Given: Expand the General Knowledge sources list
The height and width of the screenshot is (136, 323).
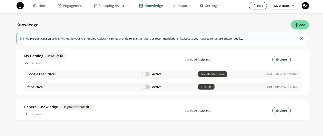Looking at the screenshot, I should click(x=26, y=114).
